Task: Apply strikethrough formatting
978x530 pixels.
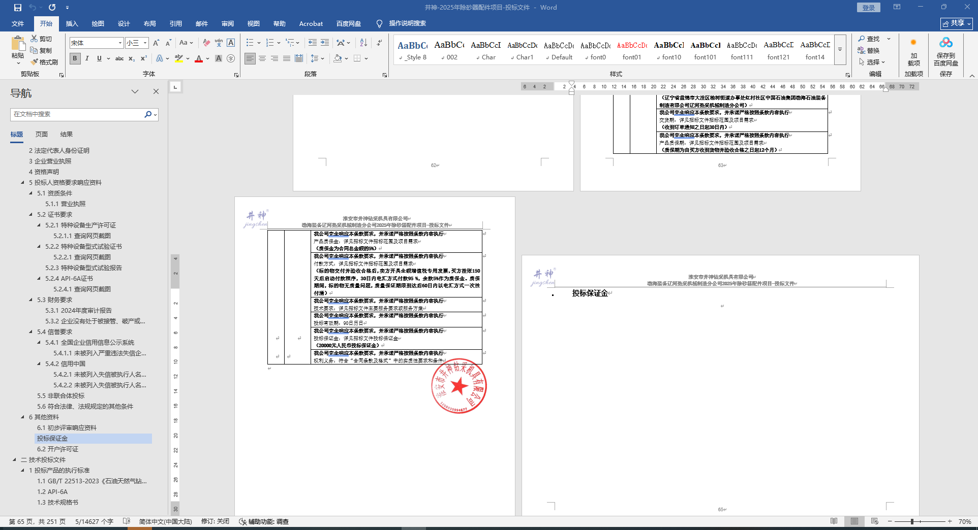Action: pos(119,59)
